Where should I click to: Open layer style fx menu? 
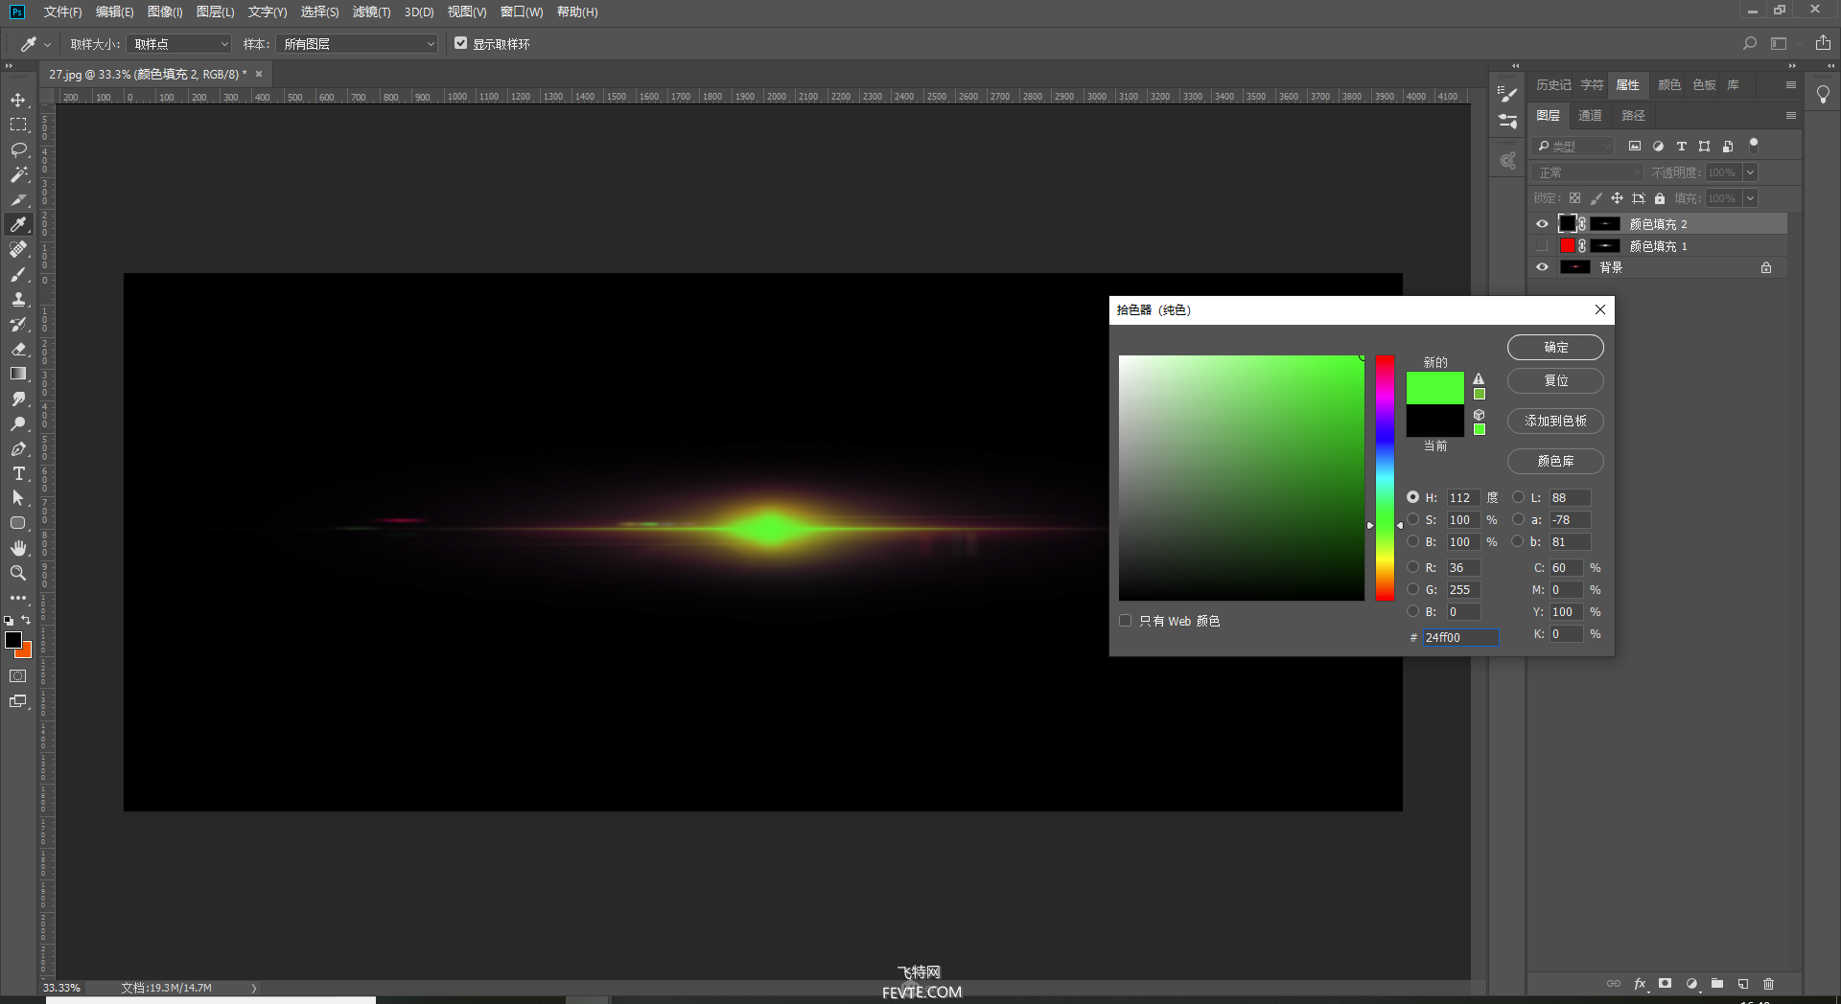pyautogui.click(x=1640, y=984)
